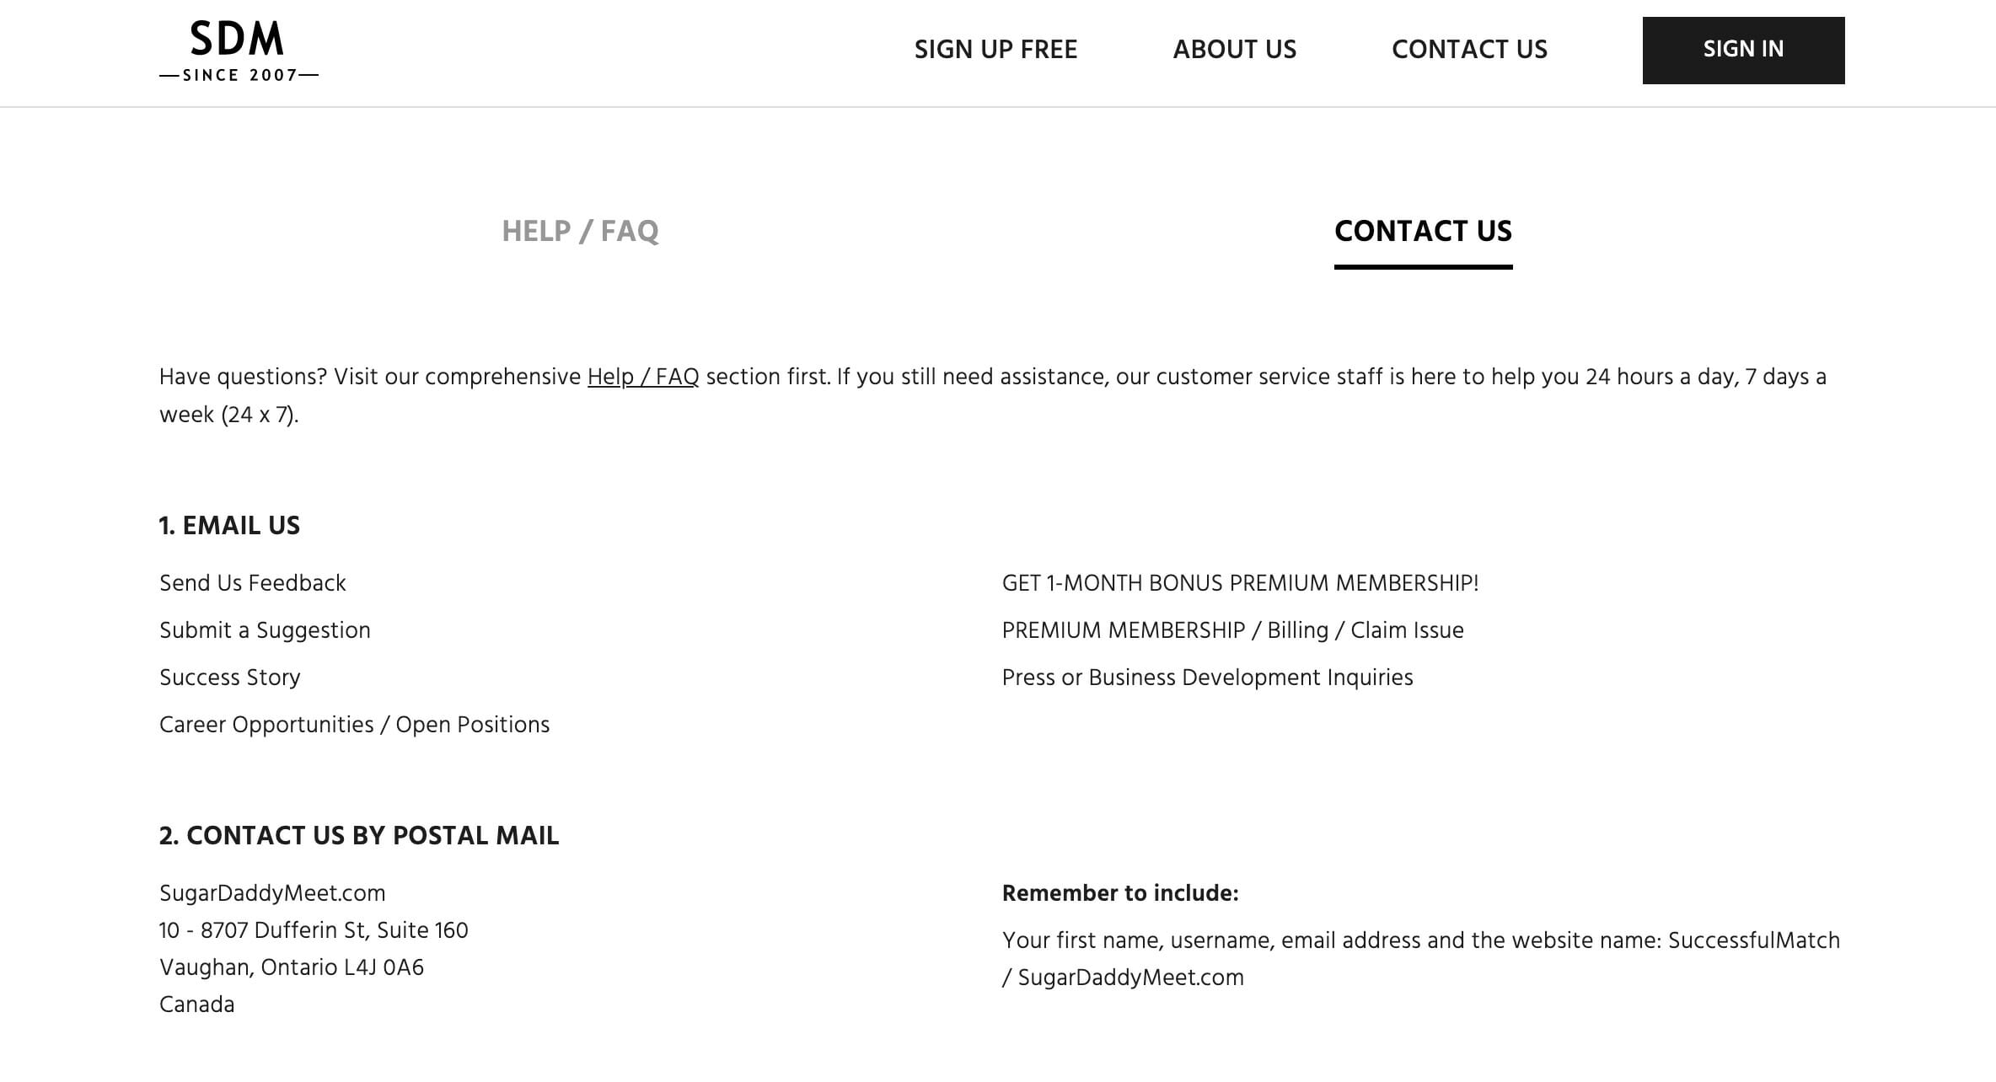Viewport: 1996px width, 1082px height.
Task: Open Get 1-Month Bonus Premium Membership link
Action: coord(1240,583)
